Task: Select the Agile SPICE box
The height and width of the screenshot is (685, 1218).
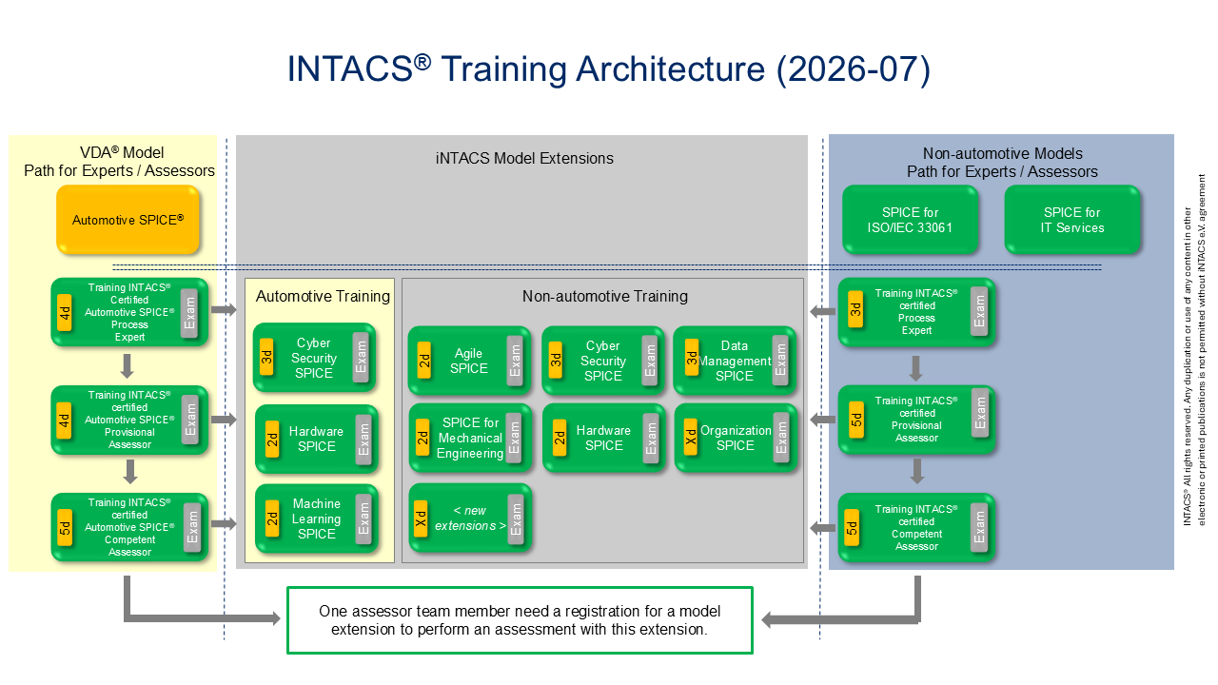Action: 470,361
